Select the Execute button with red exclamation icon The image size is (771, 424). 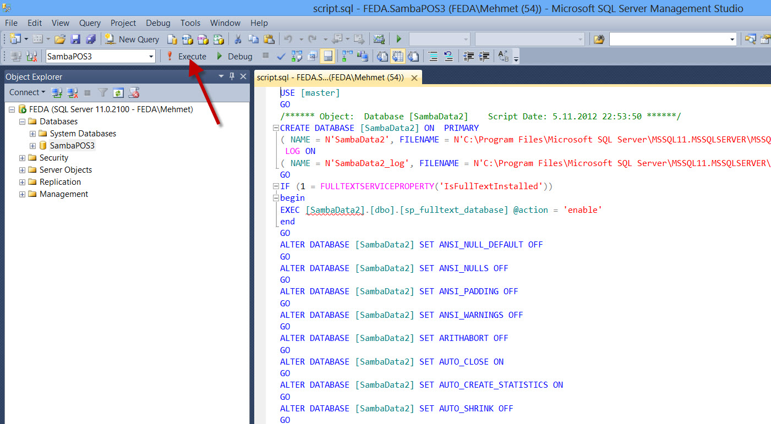[186, 56]
